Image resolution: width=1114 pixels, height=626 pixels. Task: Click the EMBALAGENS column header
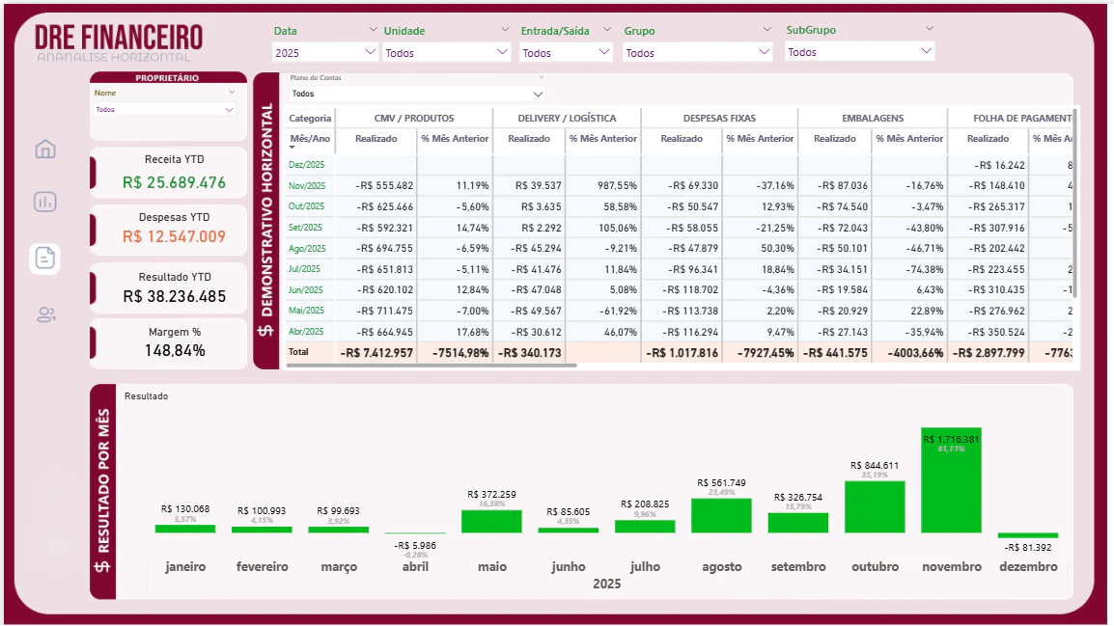click(x=873, y=118)
